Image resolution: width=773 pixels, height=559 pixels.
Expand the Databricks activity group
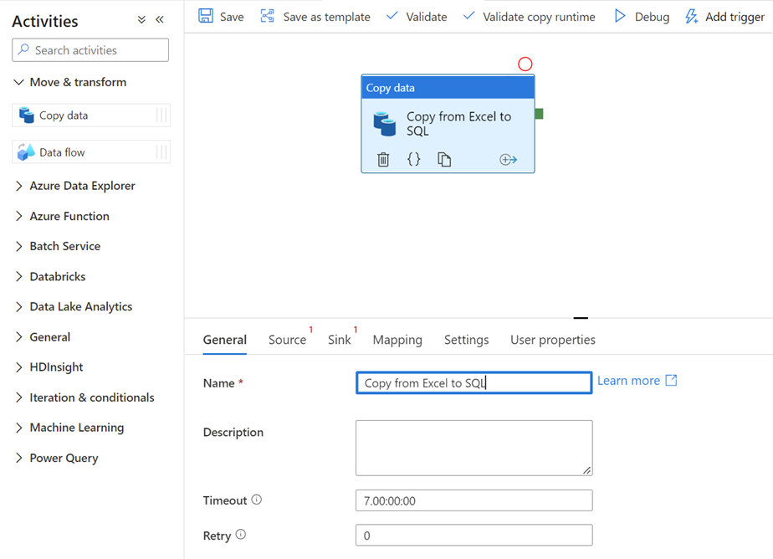point(58,276)
